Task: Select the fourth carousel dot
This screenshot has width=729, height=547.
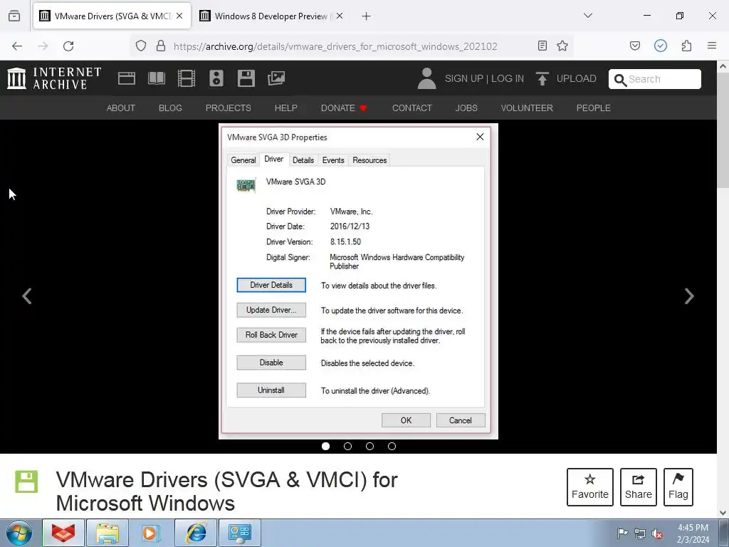Action: pos(392,446)
